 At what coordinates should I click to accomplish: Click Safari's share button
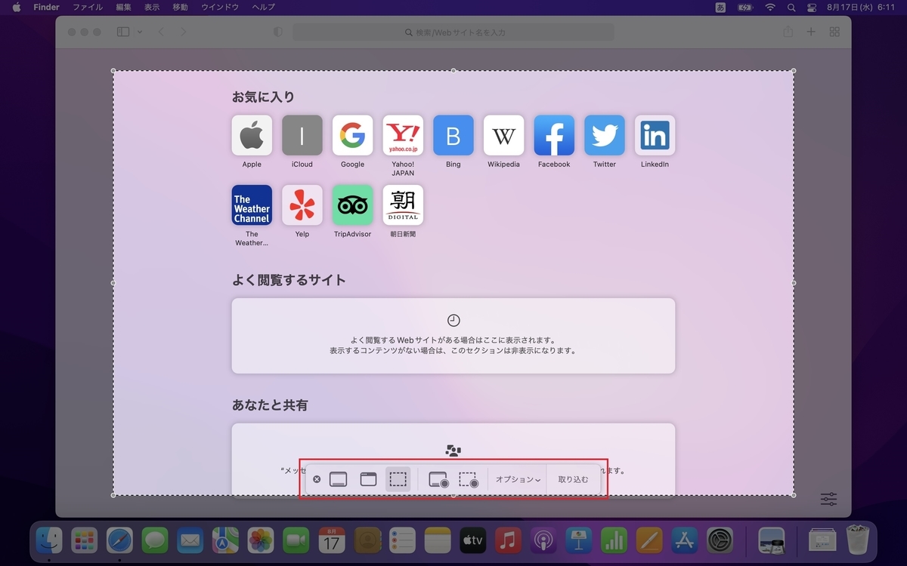pyautogui.click(x=788, y=32)
